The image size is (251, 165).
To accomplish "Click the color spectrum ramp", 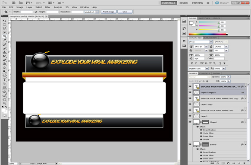I will (x=208, y=34).
